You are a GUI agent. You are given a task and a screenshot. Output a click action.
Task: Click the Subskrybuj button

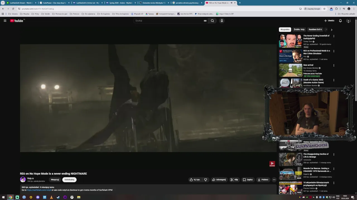69,180
